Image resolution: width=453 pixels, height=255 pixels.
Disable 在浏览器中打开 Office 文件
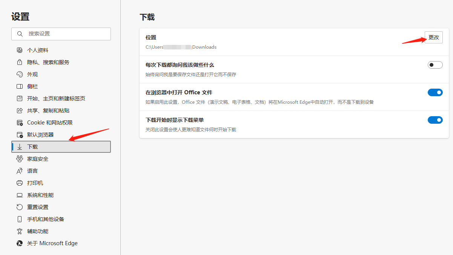435,92
